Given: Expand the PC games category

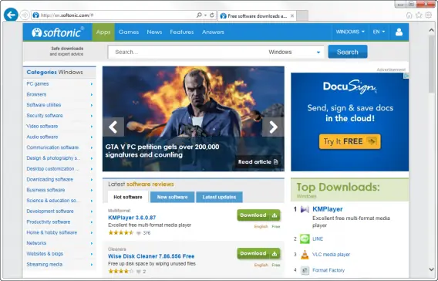Looking at the screenshot, I should pyautogui.click(x=92, y=84).
